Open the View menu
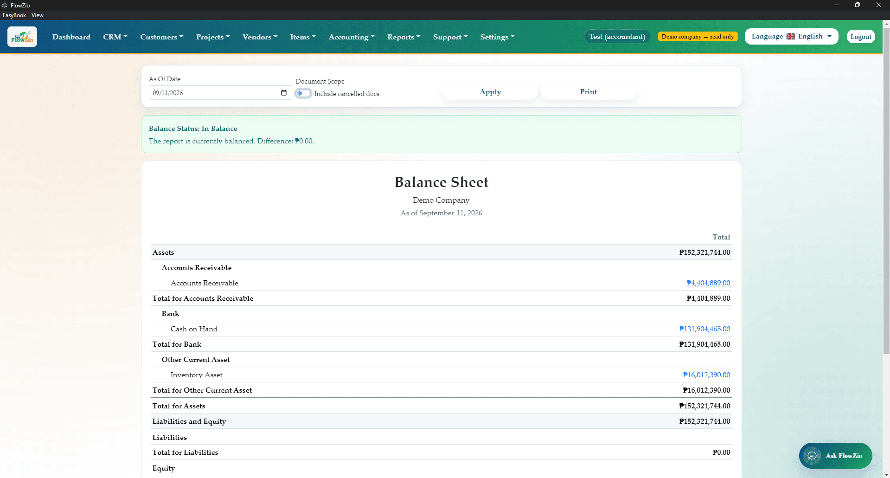This screenshot has width=890, height=478. 38,15
